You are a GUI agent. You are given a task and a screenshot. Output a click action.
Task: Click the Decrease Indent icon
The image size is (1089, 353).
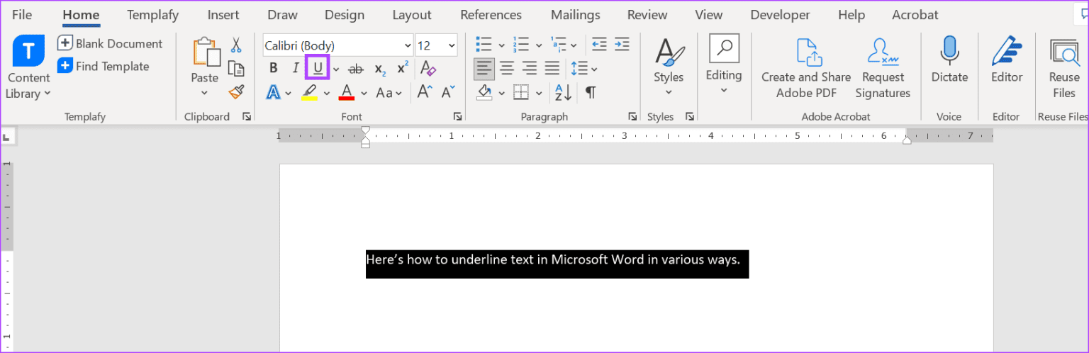click(x=599, y=45)
